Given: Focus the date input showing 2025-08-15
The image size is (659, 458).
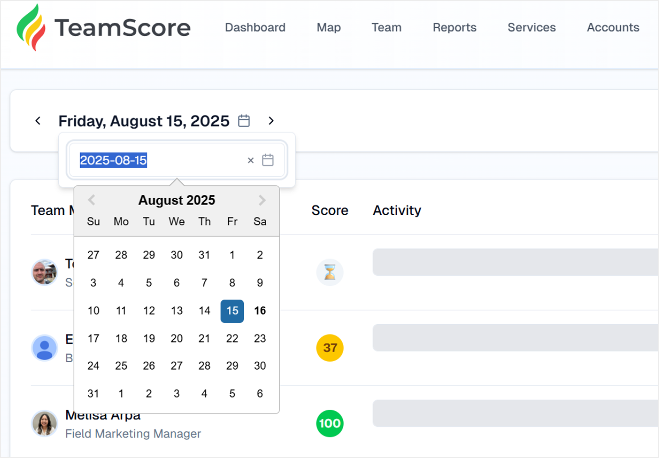Looking at the screenshot, I should (177, 160).
